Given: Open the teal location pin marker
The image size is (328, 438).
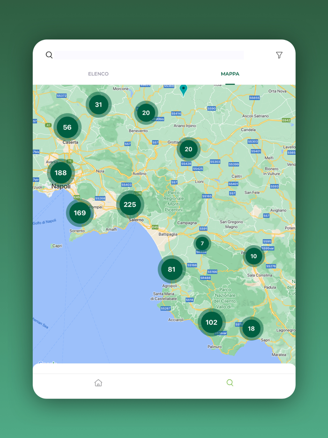Looking at the screenshot, I should pos(183,90).
